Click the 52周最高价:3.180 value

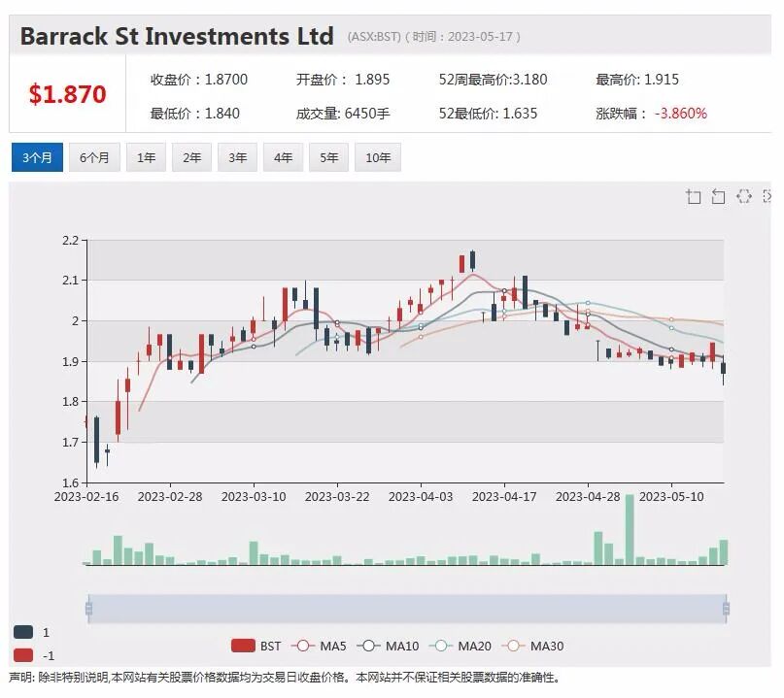[x=493, y=80]
